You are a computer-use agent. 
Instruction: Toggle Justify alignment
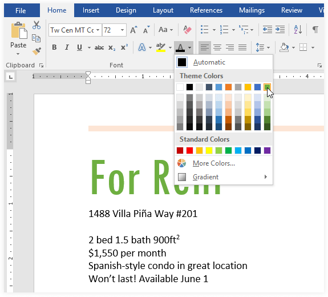[242, 47]
